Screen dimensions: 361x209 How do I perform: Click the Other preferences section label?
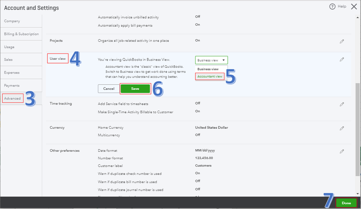point(65,151)
